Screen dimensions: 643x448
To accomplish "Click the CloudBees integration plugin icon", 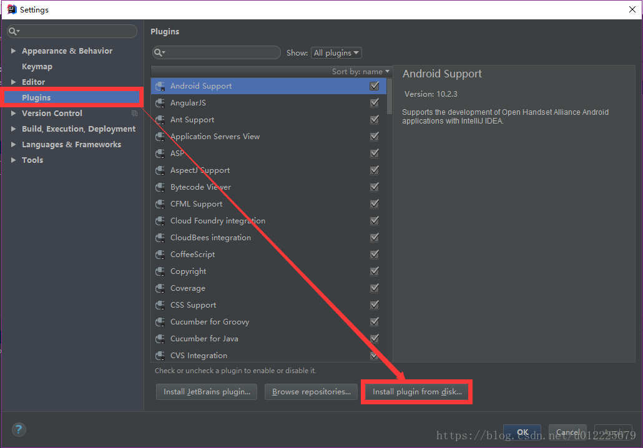I will click(160, 238).
